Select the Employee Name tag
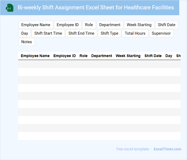This screenshot has height=160, width=187. (x=36, y=25)
